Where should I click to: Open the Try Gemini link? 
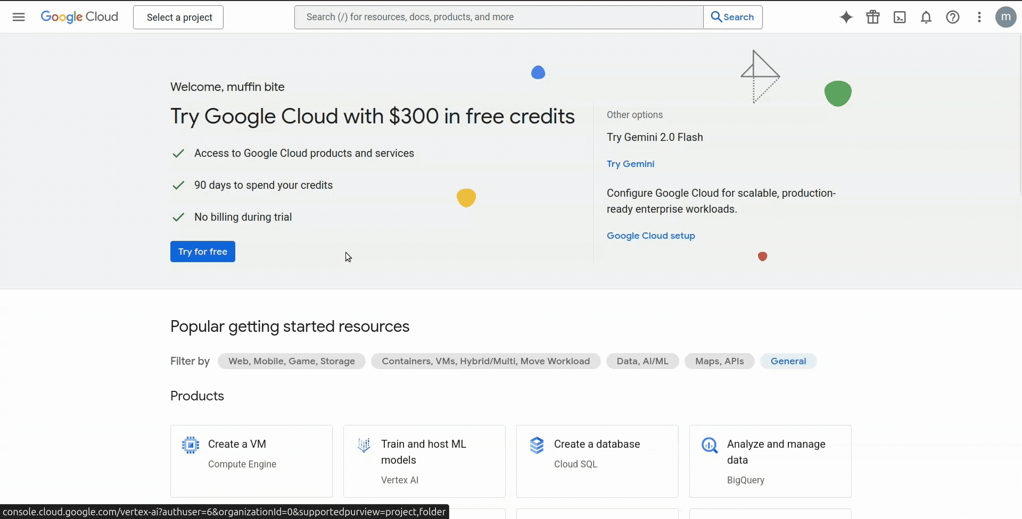click(630, 164)
